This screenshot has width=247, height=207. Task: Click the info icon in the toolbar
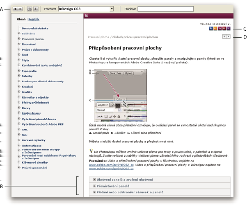[36, 9]
